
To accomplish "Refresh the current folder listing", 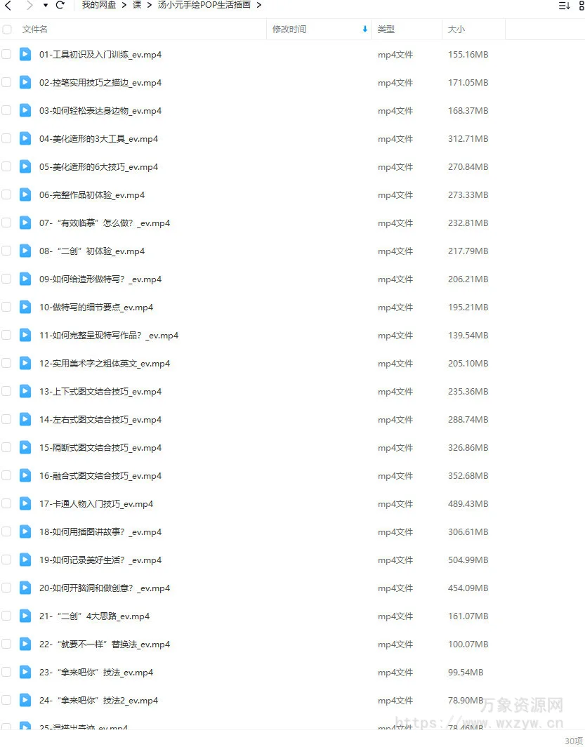I will [x=60, y=5].
